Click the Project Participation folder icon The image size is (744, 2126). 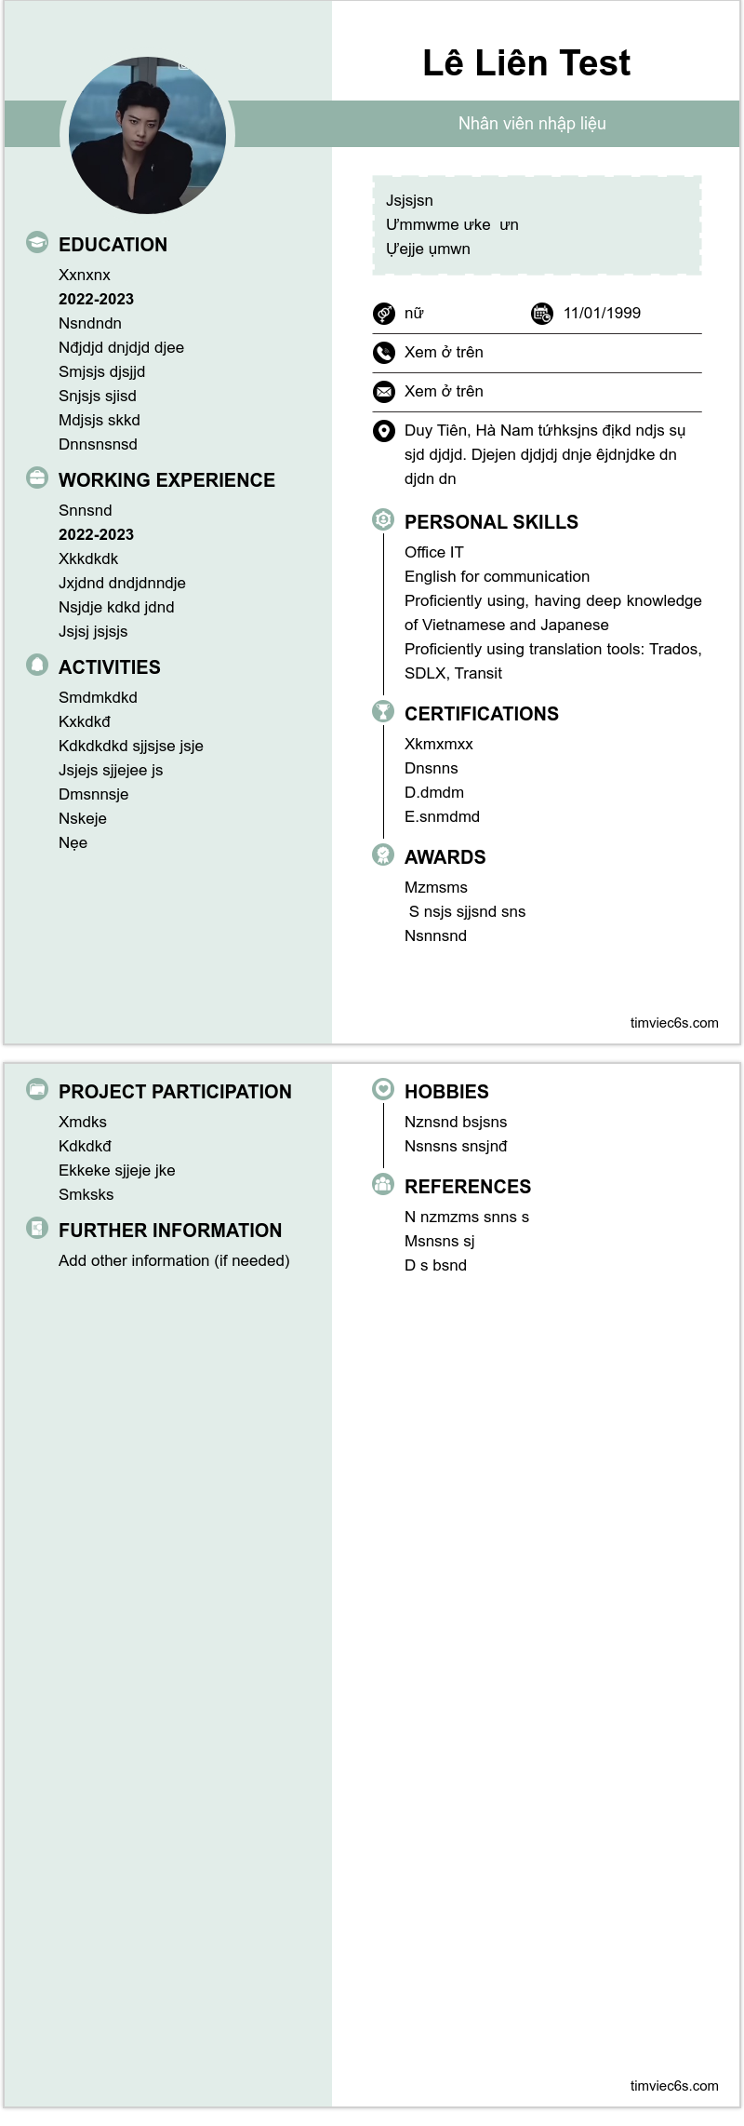[37, 1089]
